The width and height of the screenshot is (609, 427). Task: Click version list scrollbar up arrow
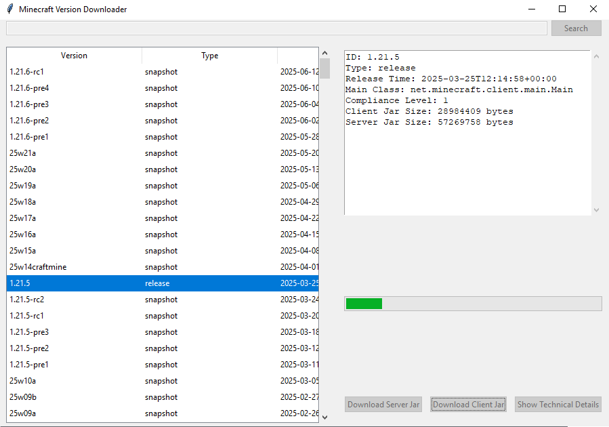point(325,53)
